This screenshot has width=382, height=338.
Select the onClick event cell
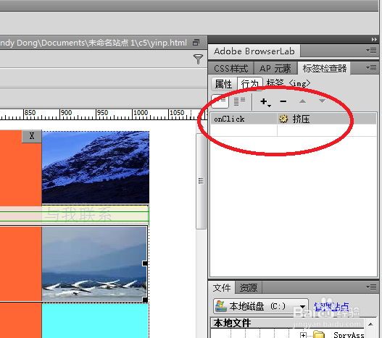(x=244, y=119)
